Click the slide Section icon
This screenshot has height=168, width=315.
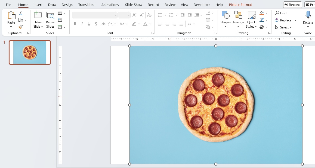coord(60,27)
